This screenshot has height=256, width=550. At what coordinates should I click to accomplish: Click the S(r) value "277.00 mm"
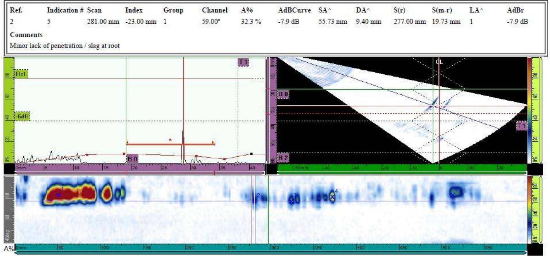[410, 22]
